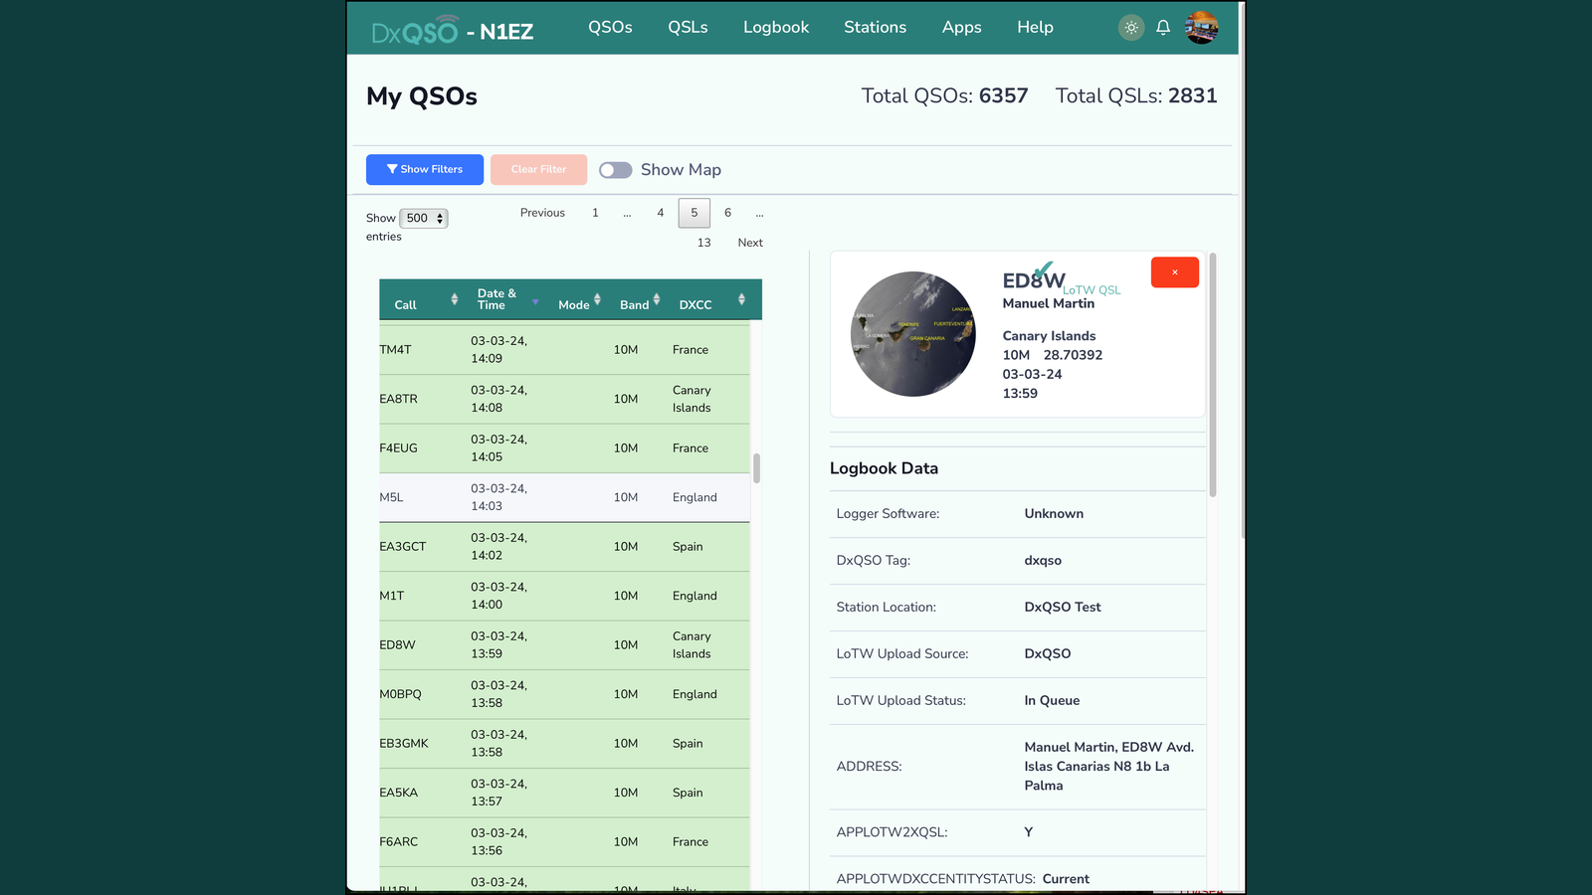Image resolution: width=1592 pixels, height=895 pixels.
Task: Click the Show Filters button
Action: point(425,169)
